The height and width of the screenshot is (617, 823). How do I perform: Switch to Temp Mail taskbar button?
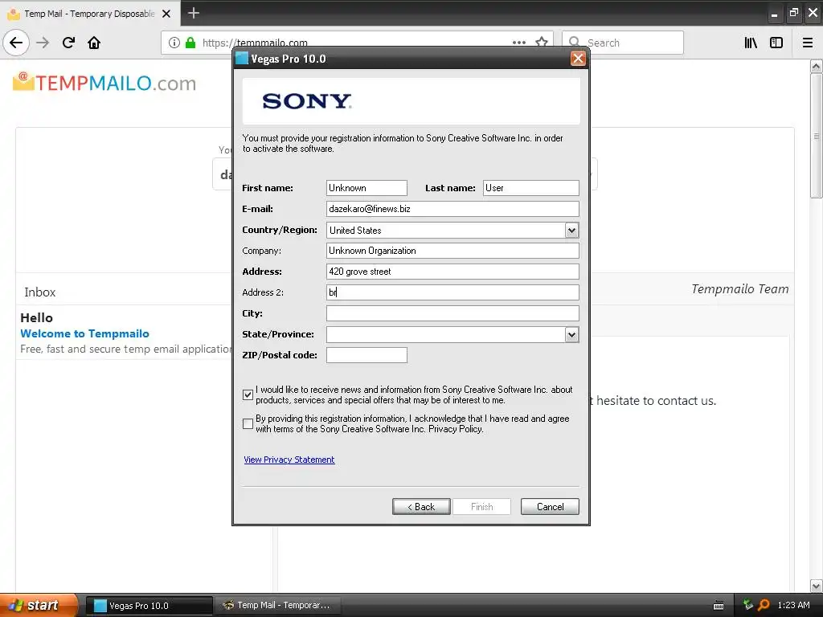(x=277, y=606)
